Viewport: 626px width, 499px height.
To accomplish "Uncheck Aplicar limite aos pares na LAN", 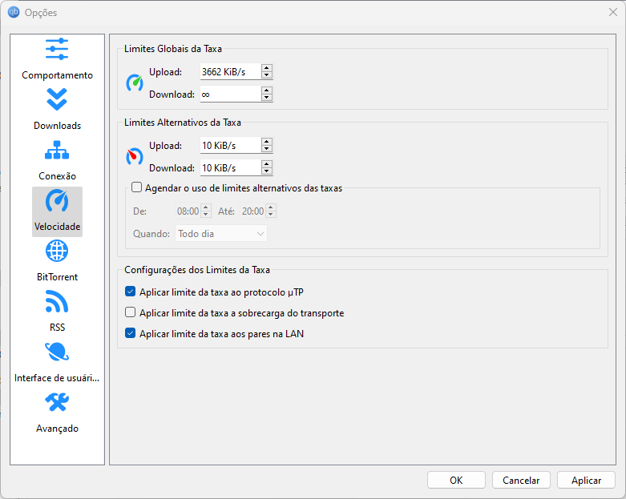I will pos(130,333).
